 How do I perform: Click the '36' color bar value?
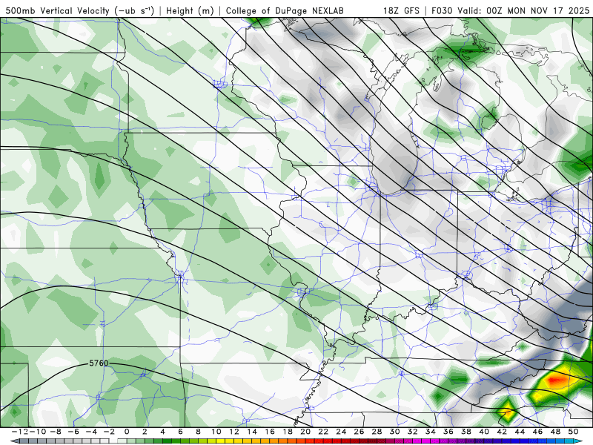[448, 432]
